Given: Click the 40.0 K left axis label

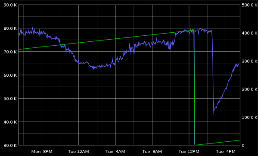Looking at the screenshot, I should point(10,122).
